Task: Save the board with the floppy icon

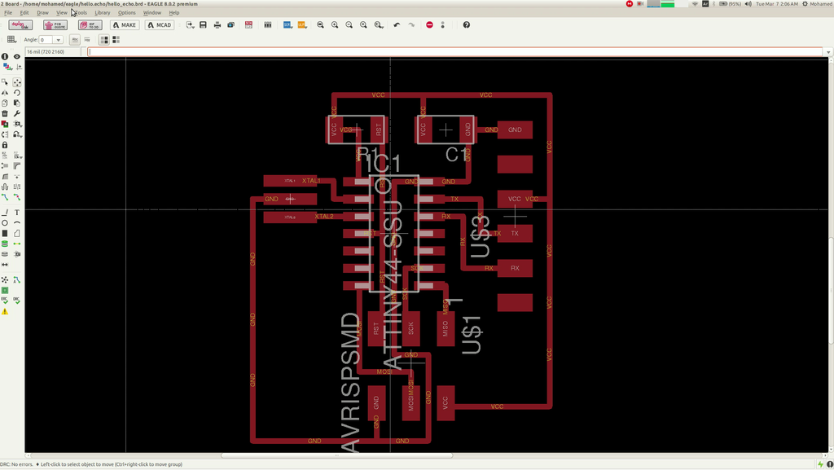Action: (x=203, y=25)
